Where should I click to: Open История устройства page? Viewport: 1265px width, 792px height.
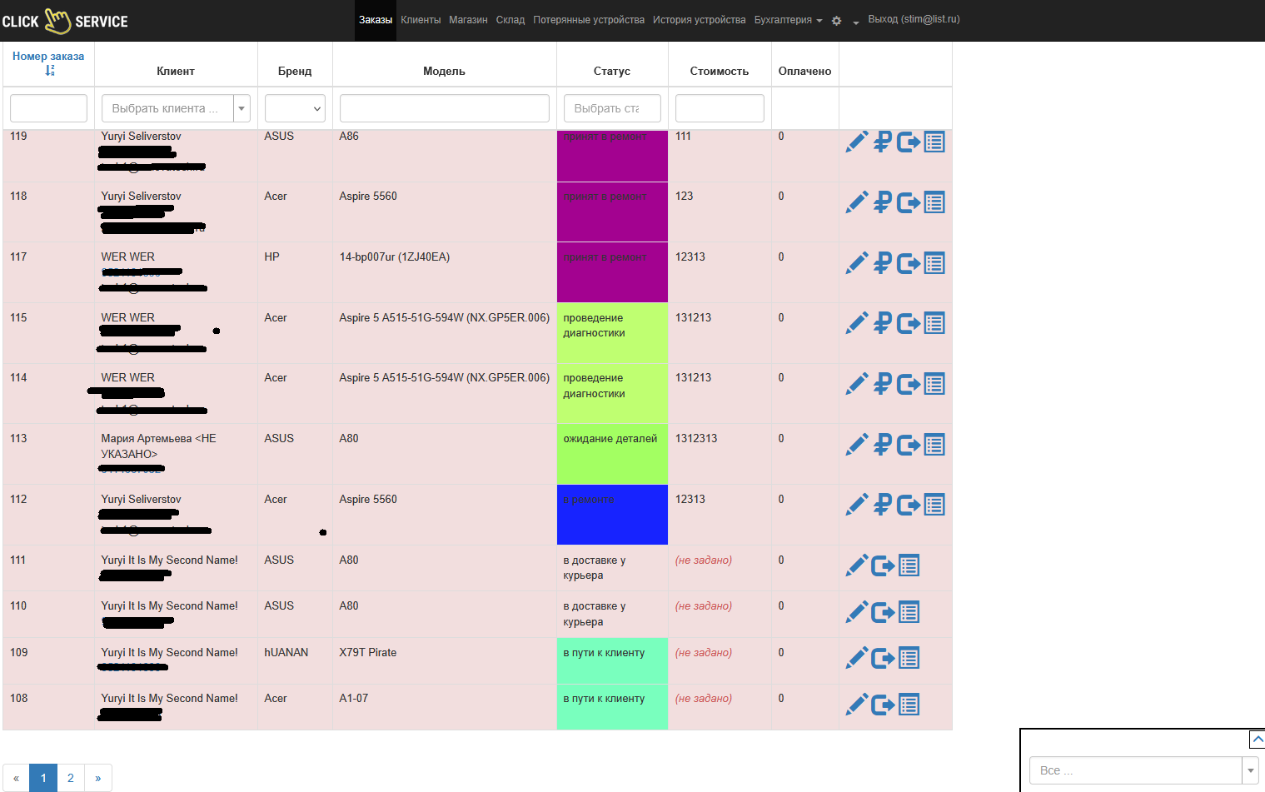coord(699,20)
